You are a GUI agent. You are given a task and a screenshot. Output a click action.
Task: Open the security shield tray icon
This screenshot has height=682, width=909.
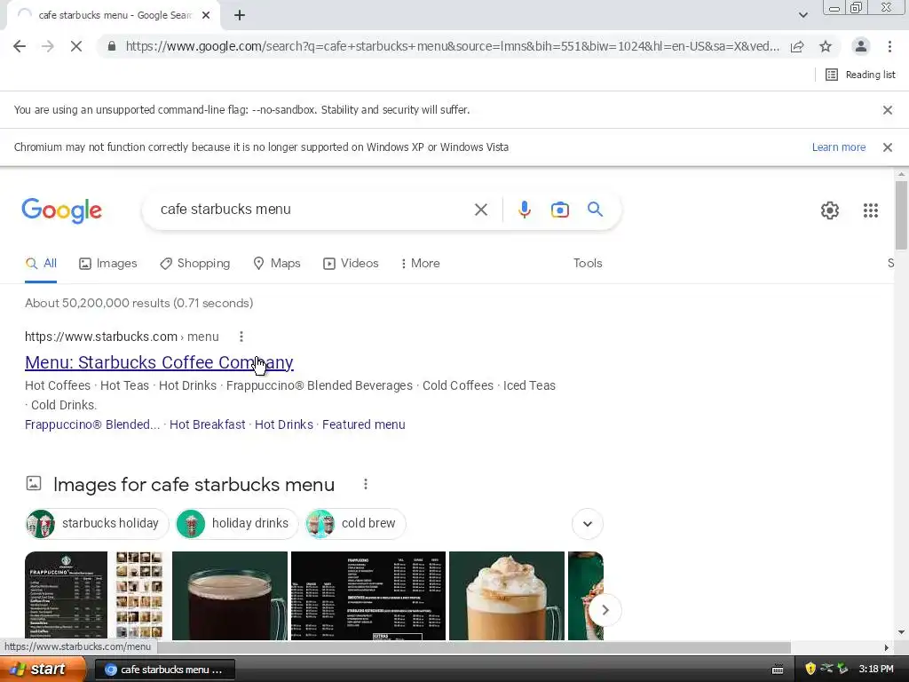coord(810,670)
